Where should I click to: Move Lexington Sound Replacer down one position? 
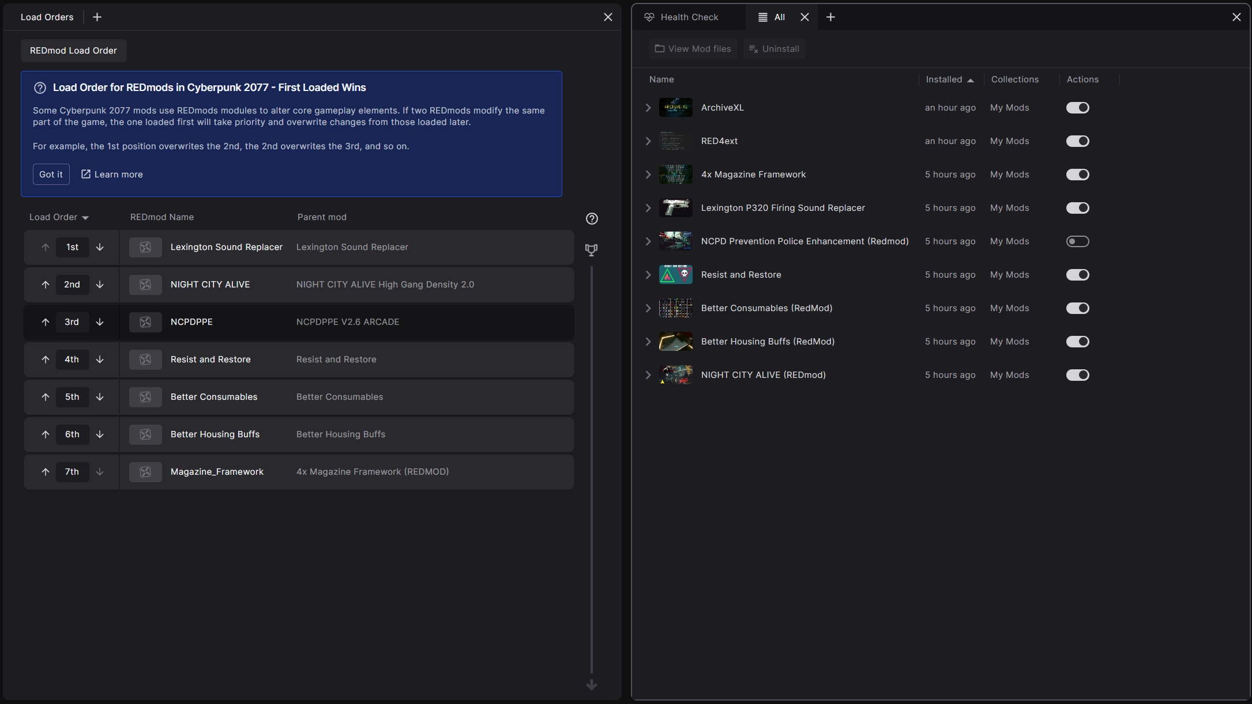pos(100,247)
